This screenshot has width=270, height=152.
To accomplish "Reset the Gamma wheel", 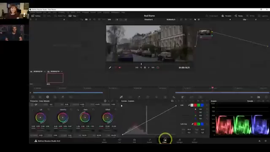I will pos(71,110).
